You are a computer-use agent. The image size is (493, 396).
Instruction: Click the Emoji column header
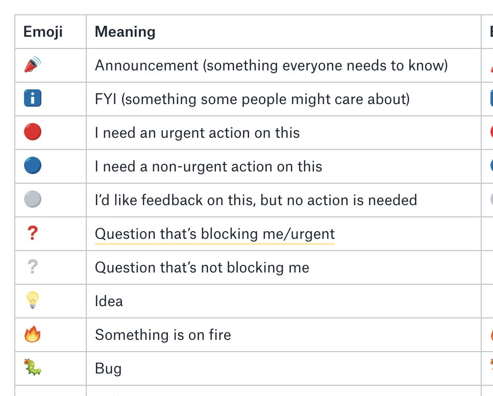click(x=43, y=32)
